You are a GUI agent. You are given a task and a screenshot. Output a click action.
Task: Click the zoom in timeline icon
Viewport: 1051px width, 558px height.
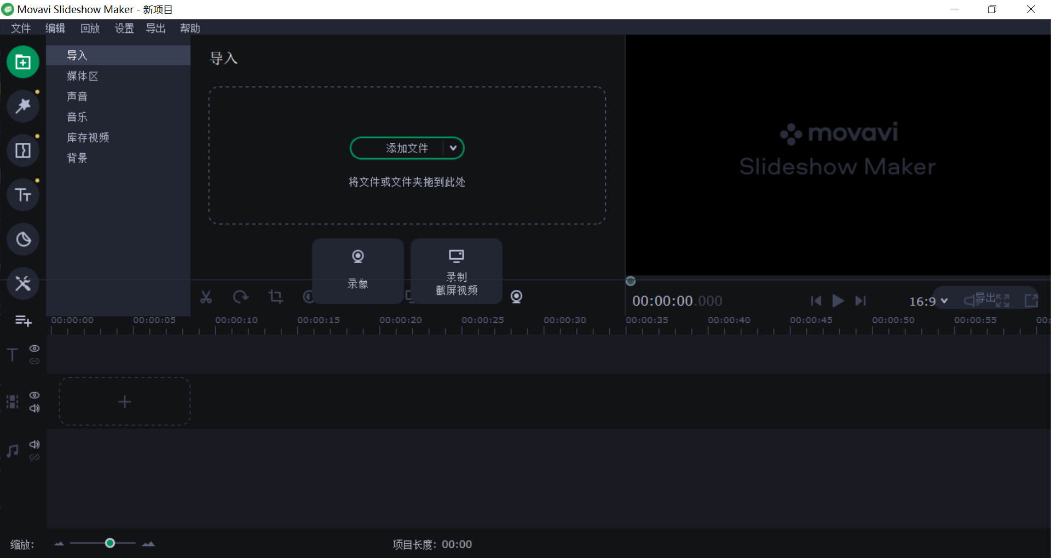[x=148, y=544]
